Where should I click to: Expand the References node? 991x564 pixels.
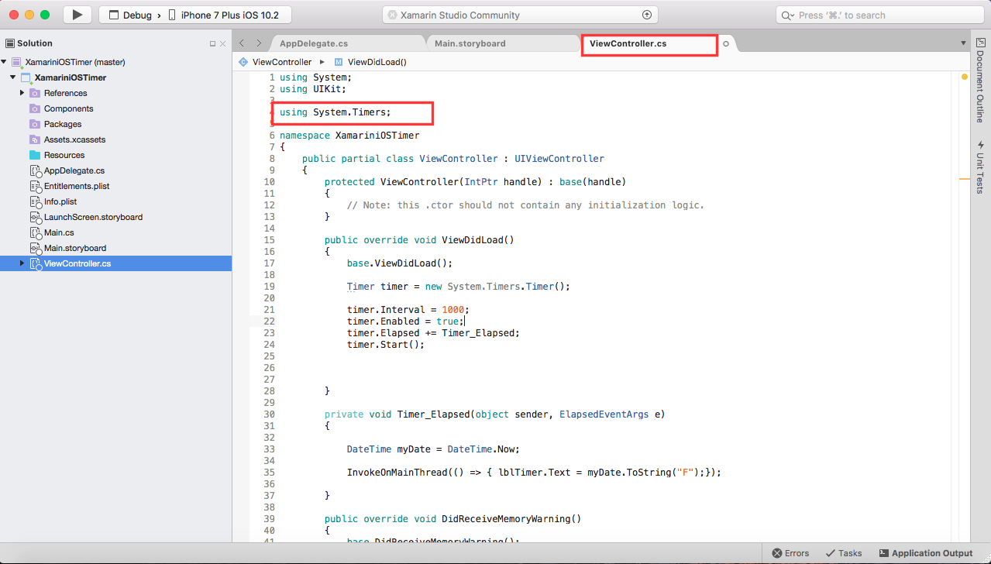[22, 93]
